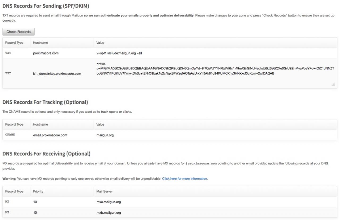
Task: Click the @proximacore.com domain text in the MX description
Action: point(201,163)
